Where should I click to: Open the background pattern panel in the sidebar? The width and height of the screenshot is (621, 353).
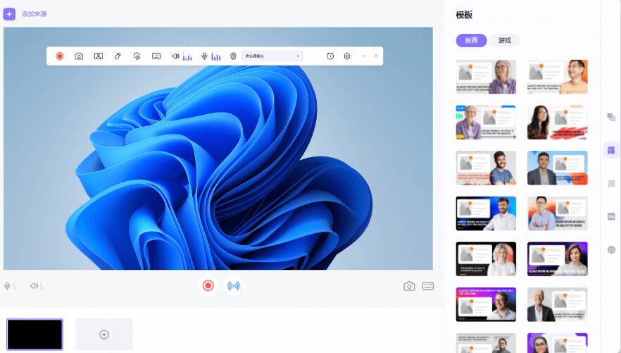click(x=611, y=183)
